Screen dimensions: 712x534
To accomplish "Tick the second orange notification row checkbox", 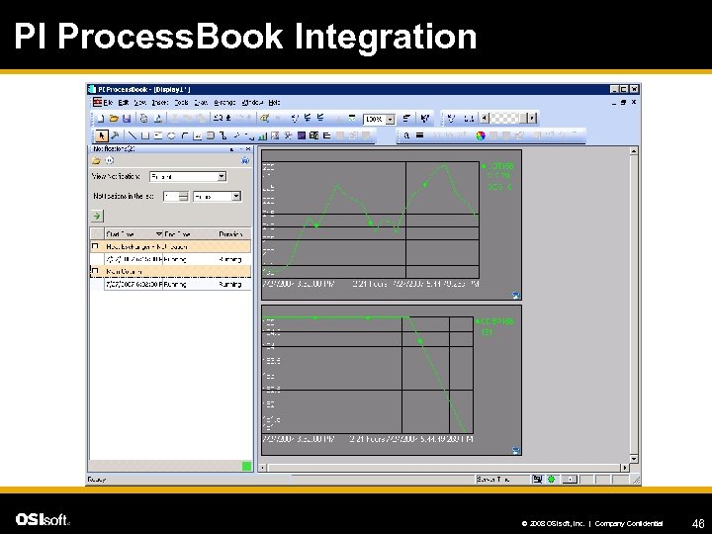I will [95, 271].
